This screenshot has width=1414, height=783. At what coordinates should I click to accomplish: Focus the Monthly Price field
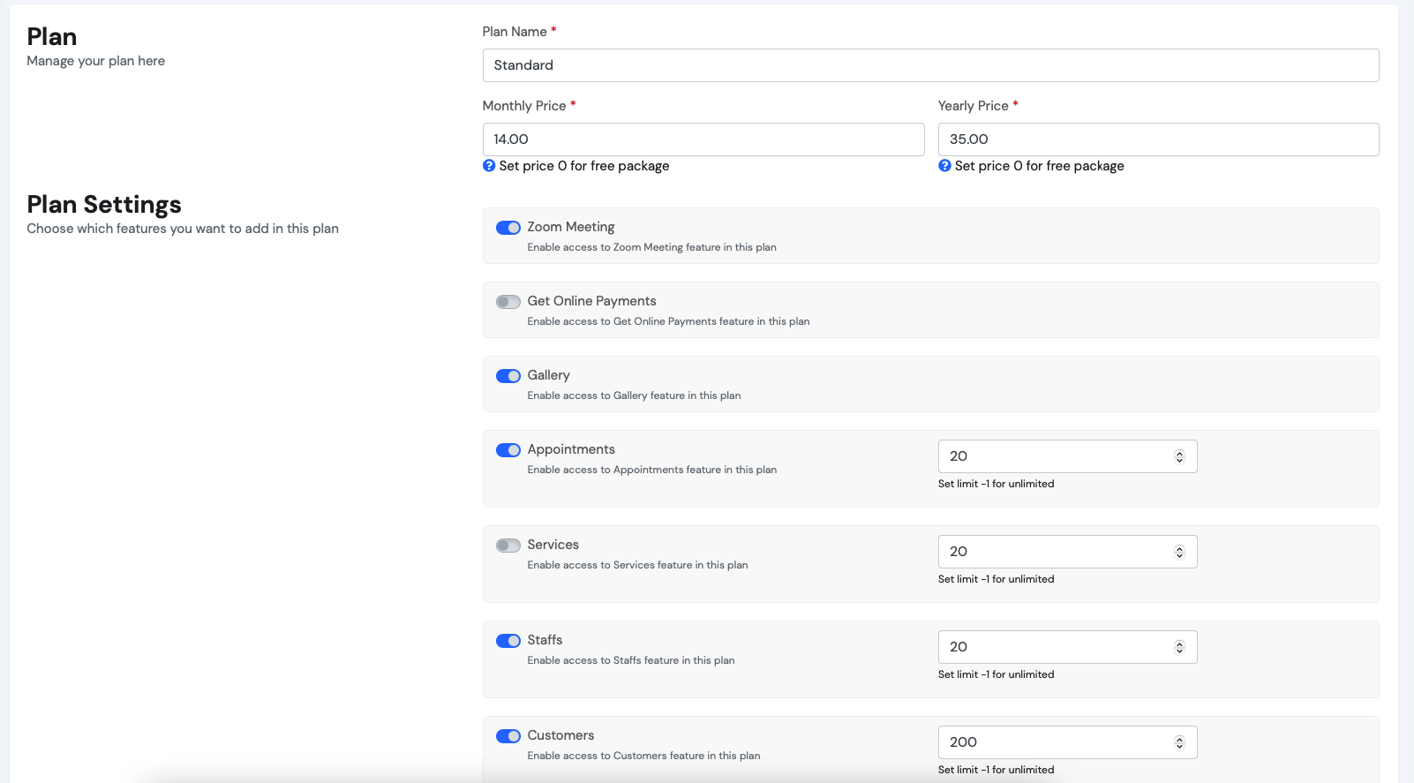(x=703, y=139)
